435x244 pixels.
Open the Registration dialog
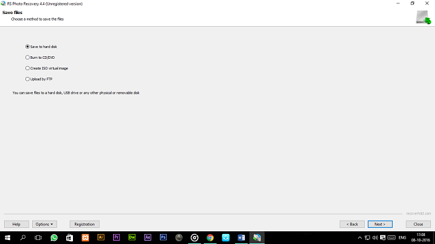click(84, 224)
